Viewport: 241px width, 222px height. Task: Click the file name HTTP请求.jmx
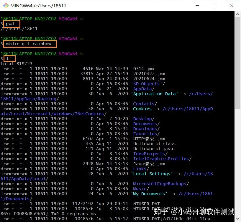(149, 139)
